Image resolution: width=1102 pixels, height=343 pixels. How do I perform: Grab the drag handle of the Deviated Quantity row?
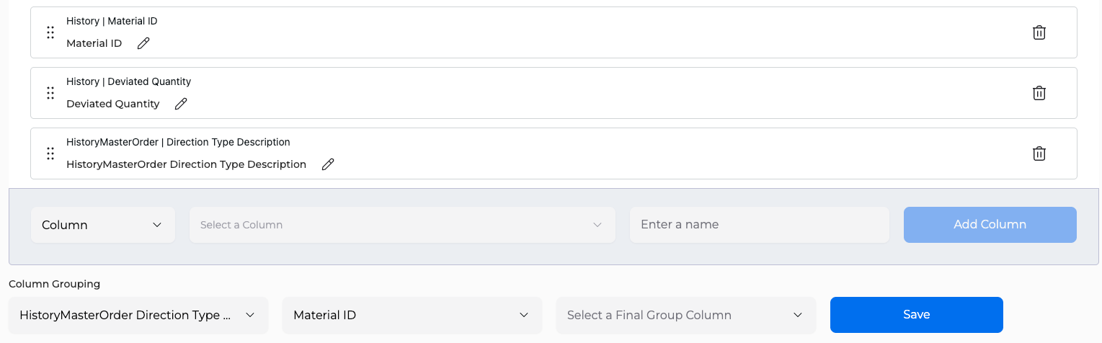click(x=50, y=93)
